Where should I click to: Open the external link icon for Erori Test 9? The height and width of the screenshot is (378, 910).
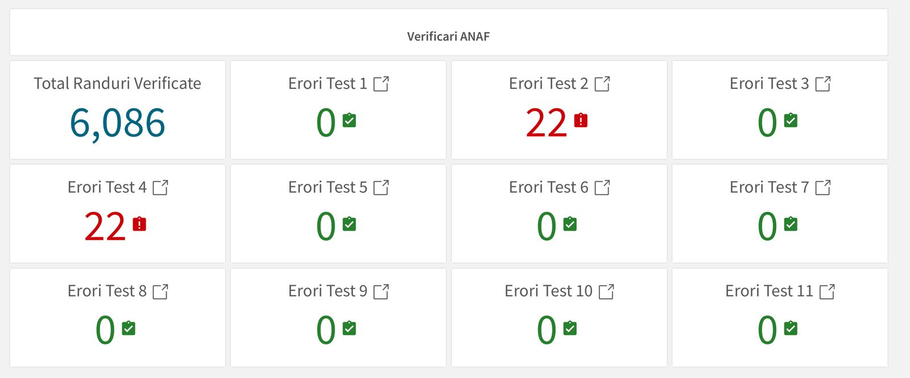pyautogui.click(x=381, y=291)
